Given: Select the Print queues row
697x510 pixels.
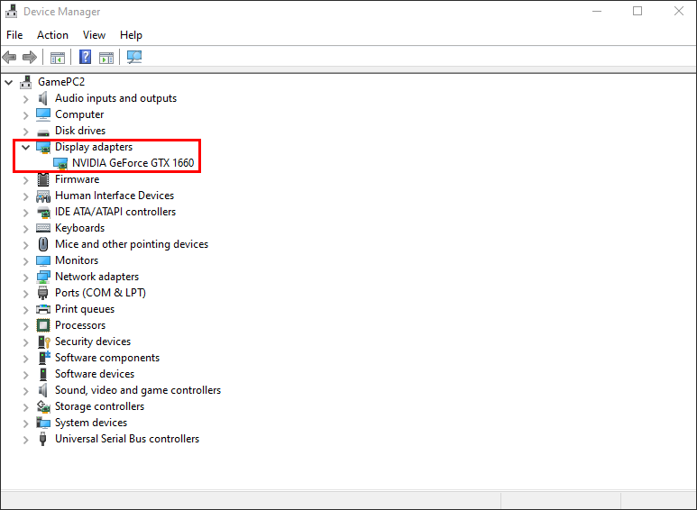Looking at the screenshot, I should [x=85, y=309].
